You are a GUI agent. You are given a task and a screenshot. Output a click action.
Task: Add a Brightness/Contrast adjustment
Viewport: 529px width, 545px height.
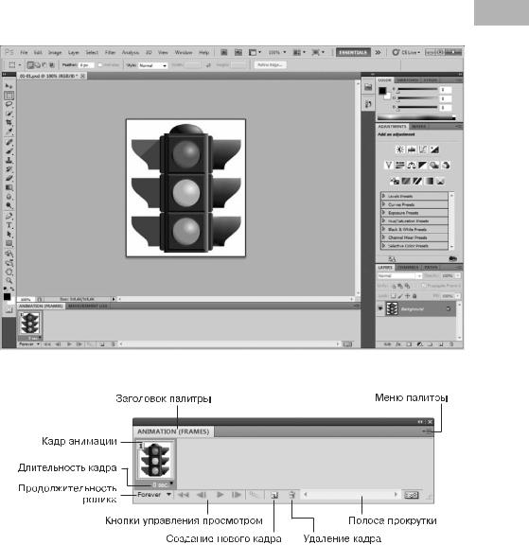coord(400,149)
